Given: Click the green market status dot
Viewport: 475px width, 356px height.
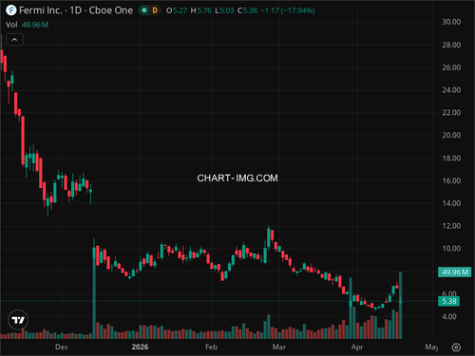Looking at the screenshot, I should point(144,10).
